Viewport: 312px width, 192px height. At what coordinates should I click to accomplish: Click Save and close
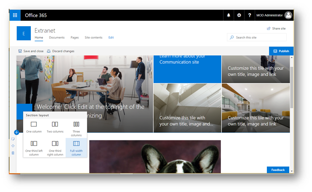(31, 51)
